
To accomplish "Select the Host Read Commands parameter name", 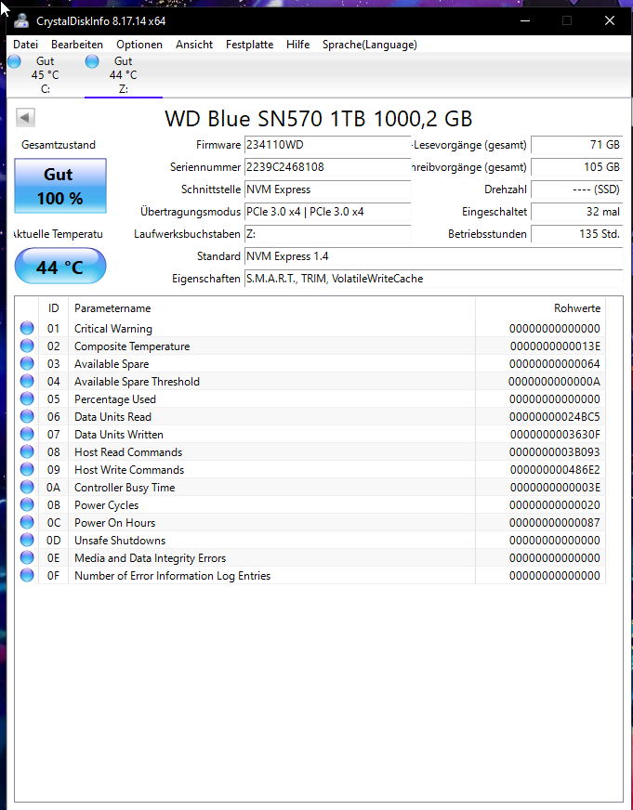I will [x=128, y=452].
